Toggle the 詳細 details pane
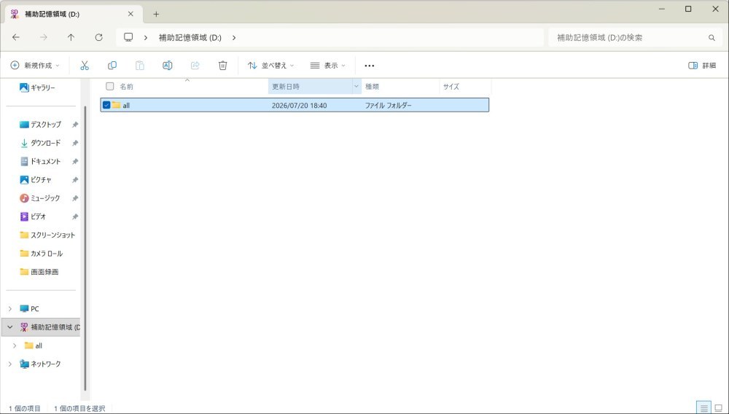729x414 pixels. tap(702, 66)
